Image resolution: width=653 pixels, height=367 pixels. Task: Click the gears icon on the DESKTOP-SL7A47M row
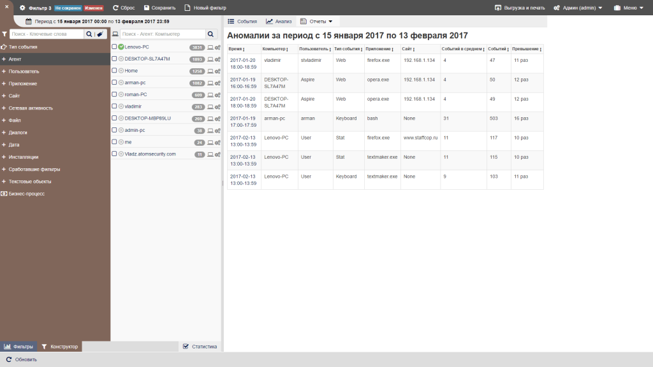[217, 59]
